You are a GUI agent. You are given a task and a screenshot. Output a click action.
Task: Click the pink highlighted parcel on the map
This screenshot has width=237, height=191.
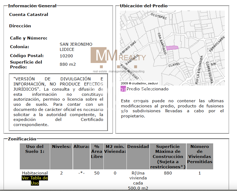tap(172, 48)
